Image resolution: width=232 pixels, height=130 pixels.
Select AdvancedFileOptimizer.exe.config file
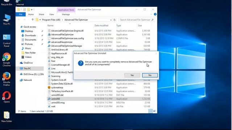67,38
